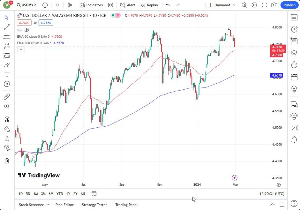Screen dimensions: 300x210
Task: Click the Publish button
Action: point(289,5)
